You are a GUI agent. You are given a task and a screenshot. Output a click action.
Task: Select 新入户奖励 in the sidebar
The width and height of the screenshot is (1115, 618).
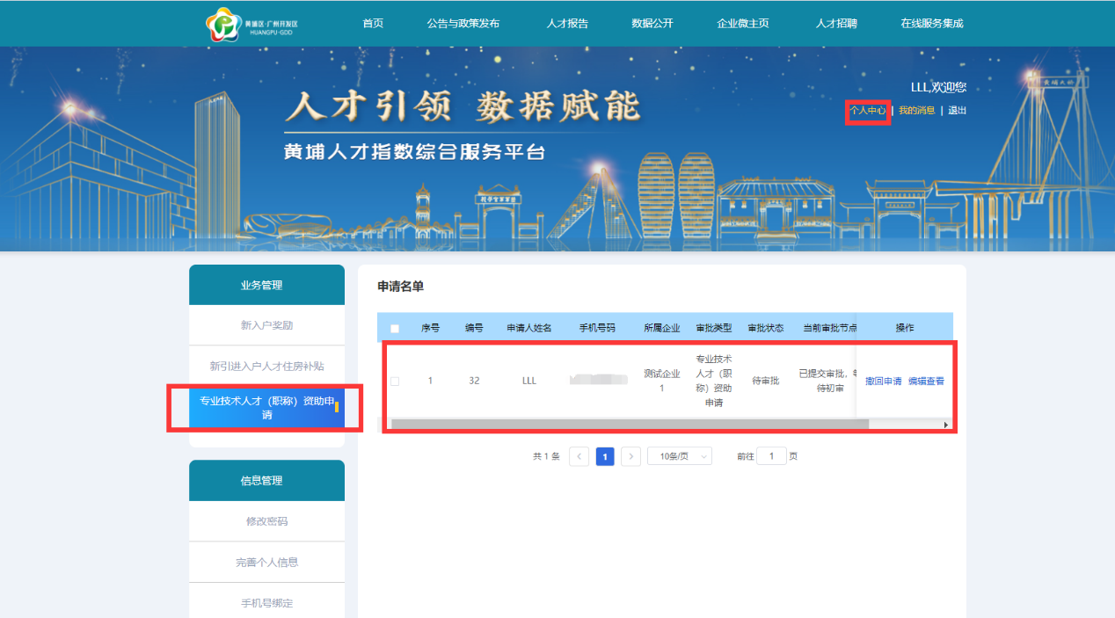[266, 325]
